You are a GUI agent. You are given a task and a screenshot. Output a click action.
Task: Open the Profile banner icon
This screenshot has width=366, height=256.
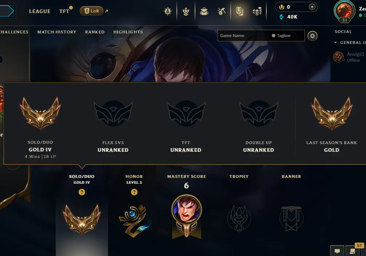coord(239,11)
